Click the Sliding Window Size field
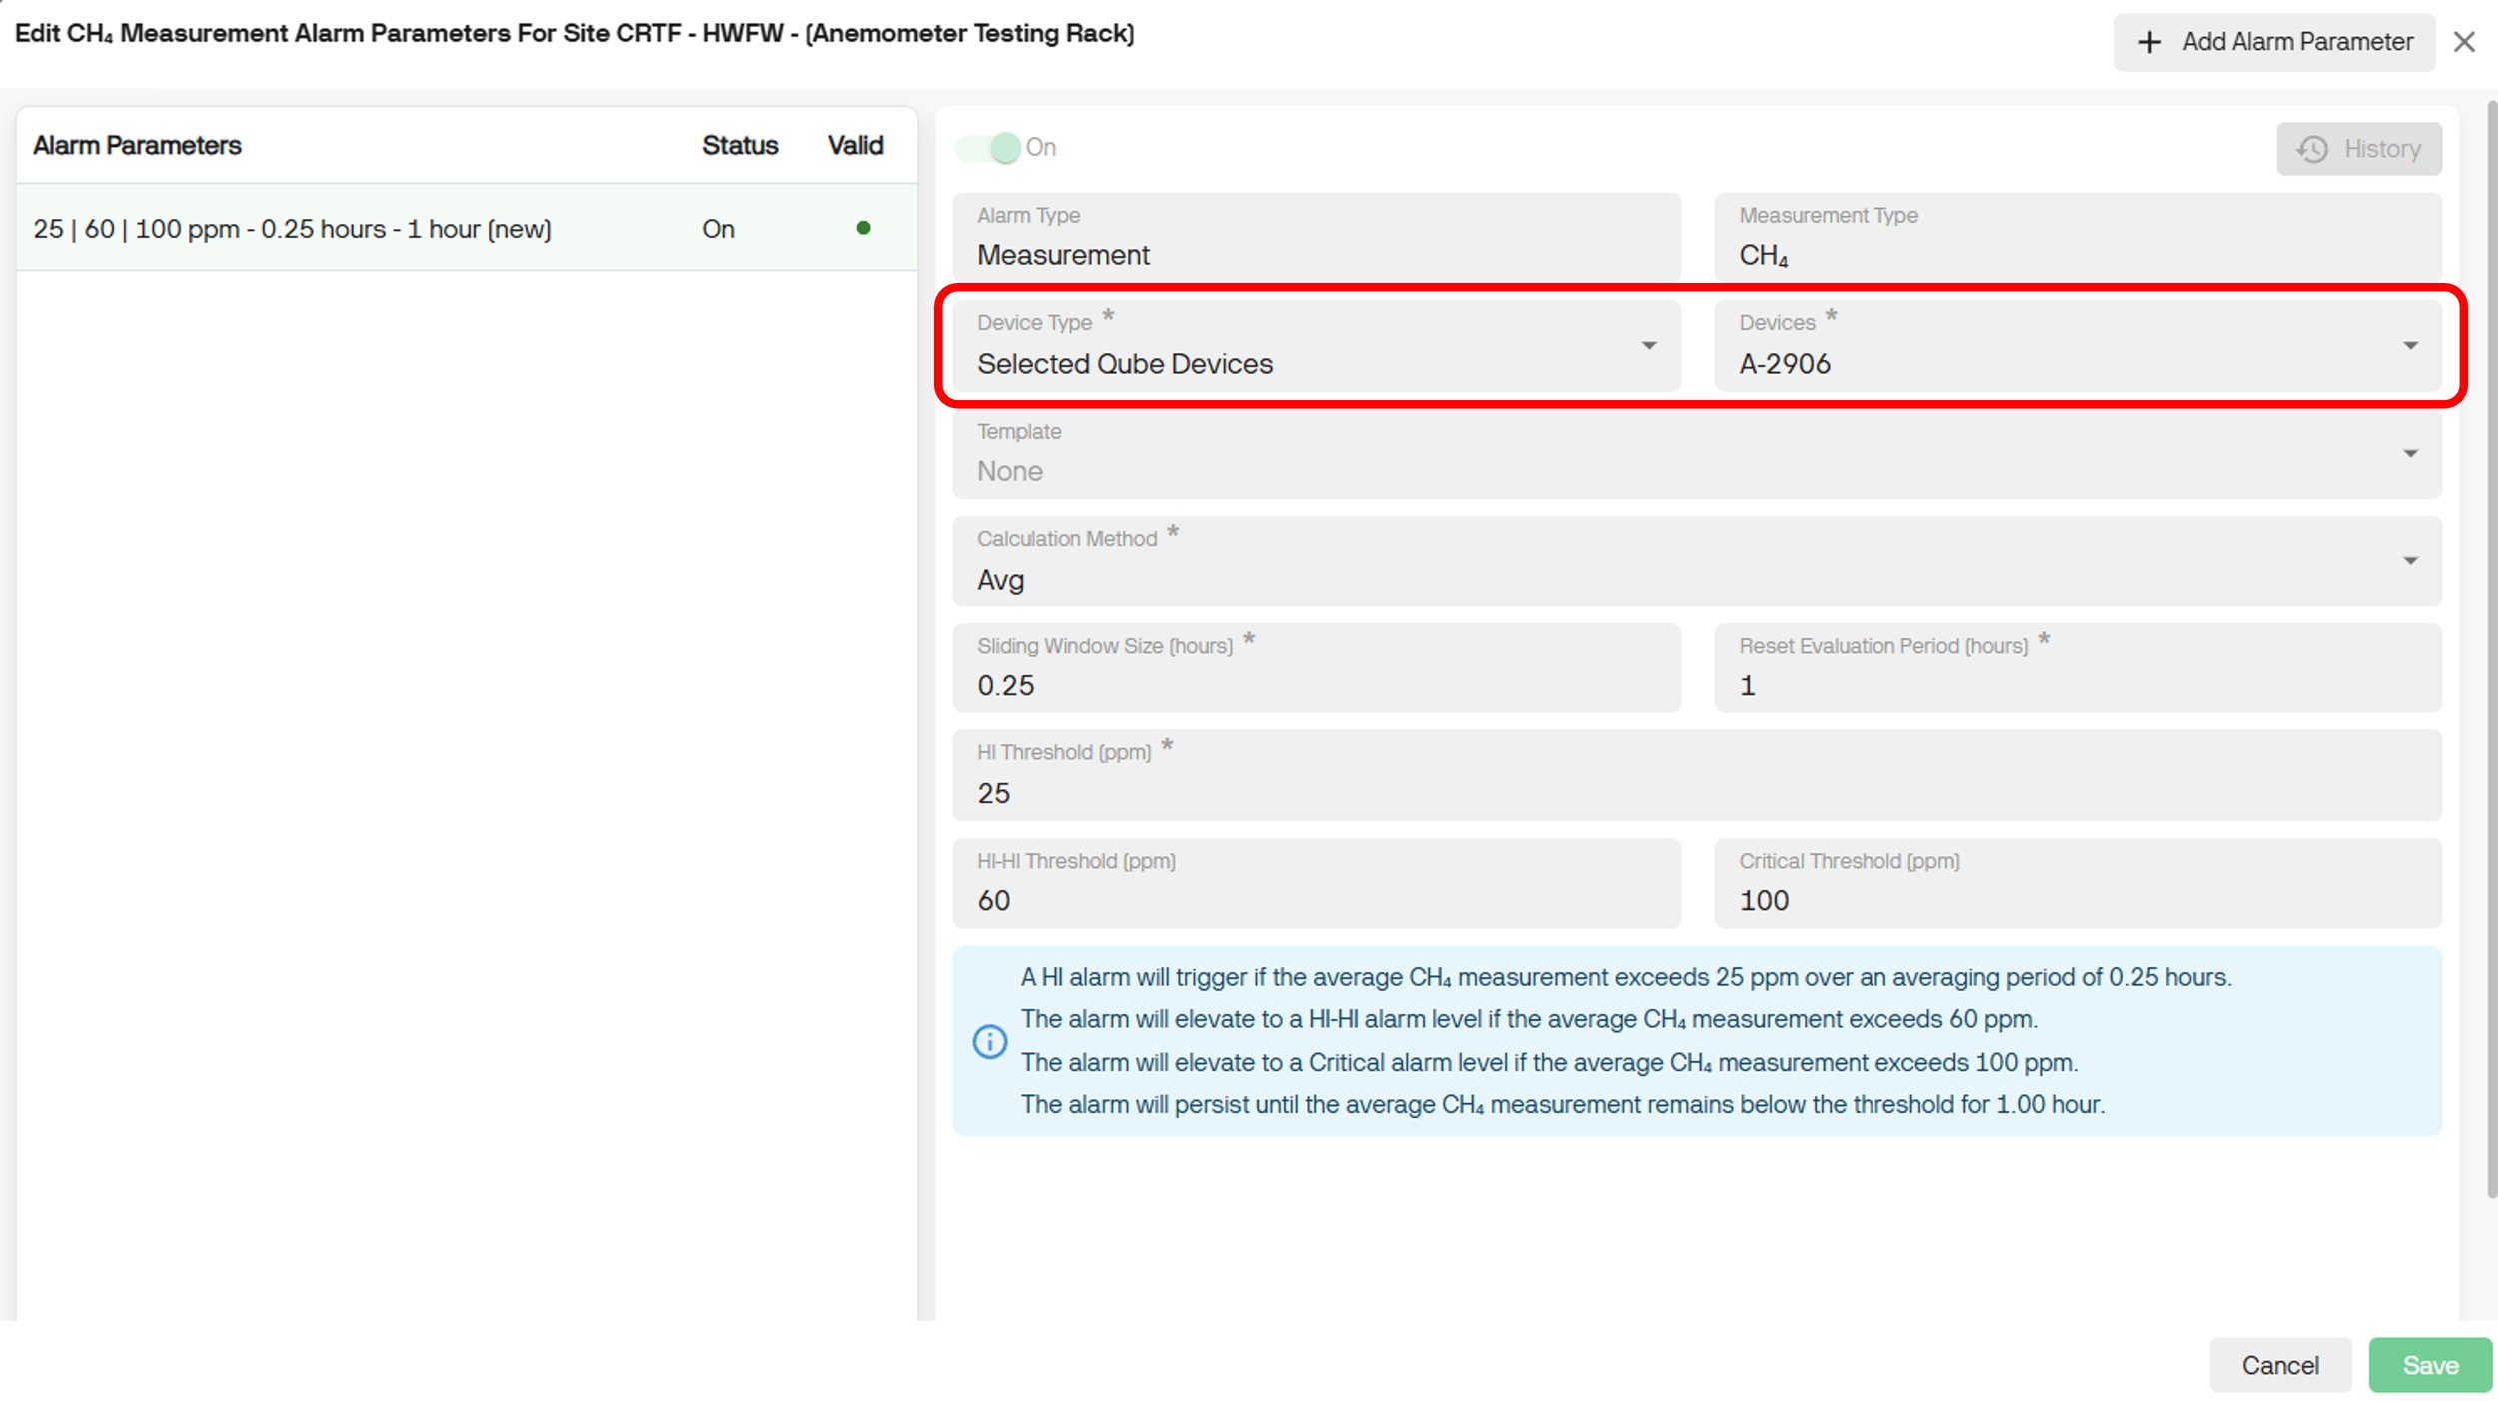 coord(1315,685)
